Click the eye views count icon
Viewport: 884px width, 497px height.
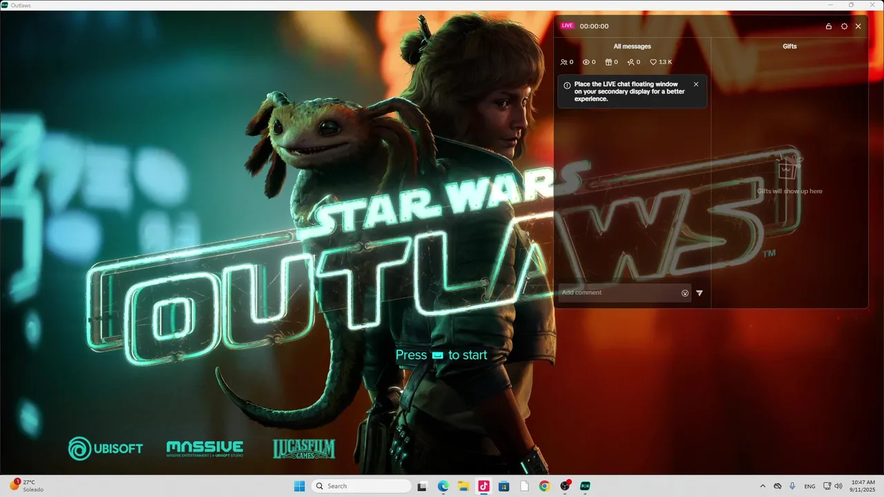coord(586,62)
